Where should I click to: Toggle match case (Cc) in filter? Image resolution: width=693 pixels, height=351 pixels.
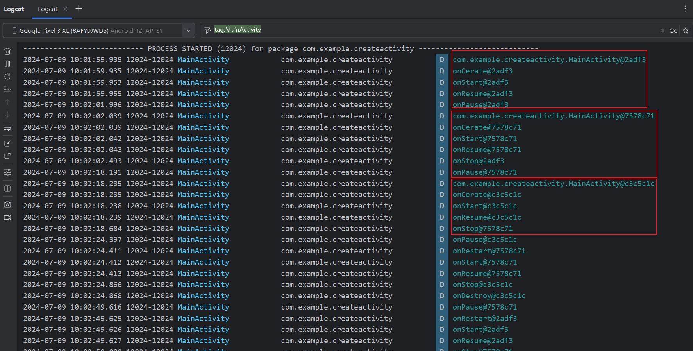[673, 30]
